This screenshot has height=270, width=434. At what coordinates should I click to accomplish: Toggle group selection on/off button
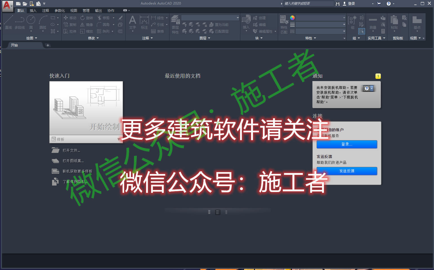tap(362, 31)
